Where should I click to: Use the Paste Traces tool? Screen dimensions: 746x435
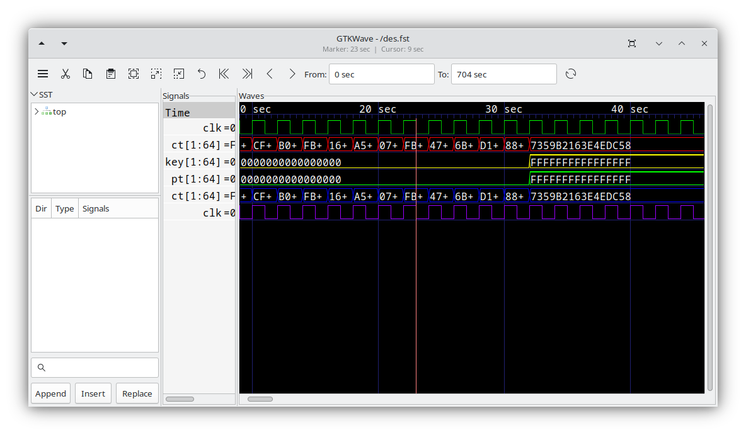(111, 74)
